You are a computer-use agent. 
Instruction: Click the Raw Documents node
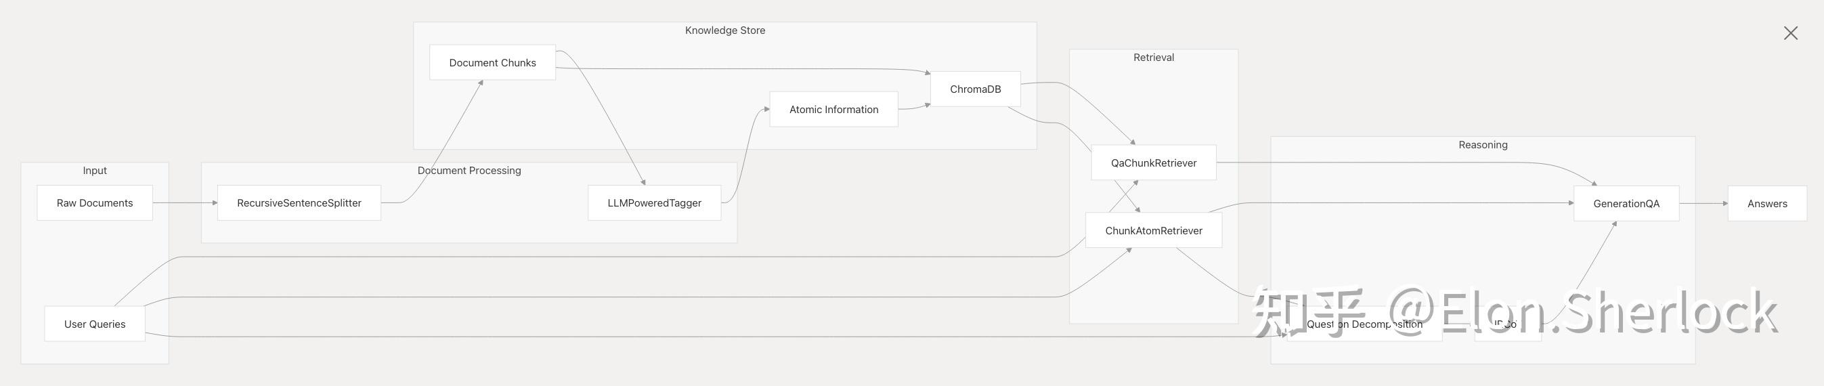(95, 203)
